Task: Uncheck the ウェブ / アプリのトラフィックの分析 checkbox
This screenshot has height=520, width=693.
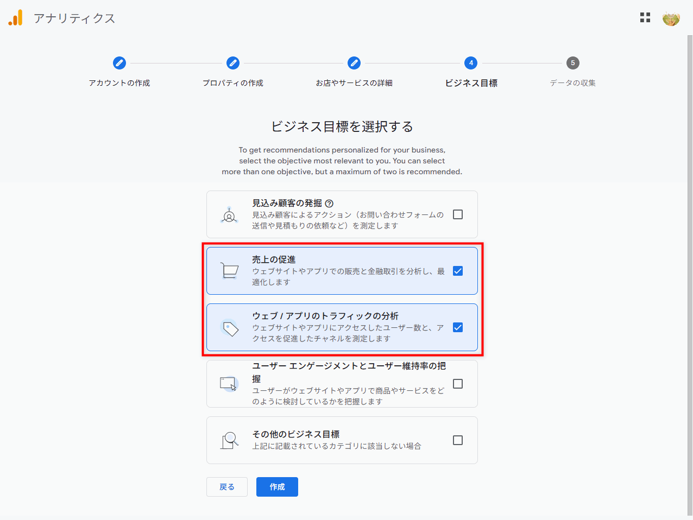Action: coord(458,327)
